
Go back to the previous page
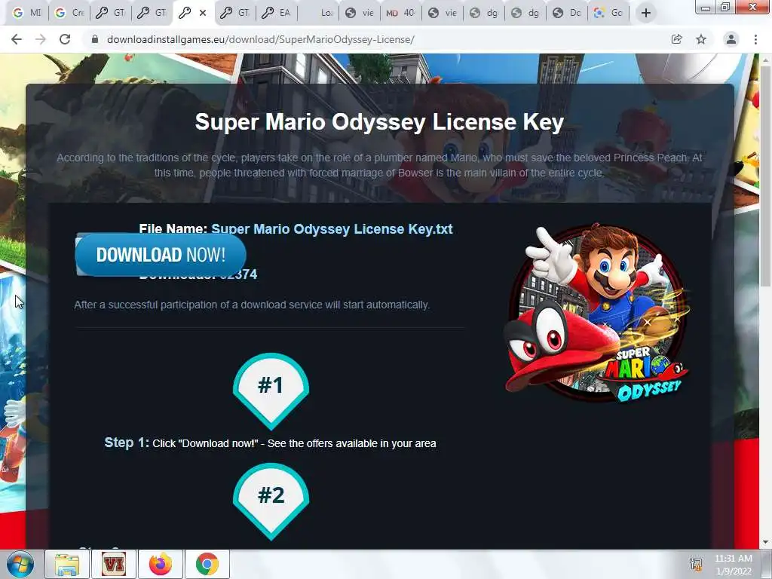coord(17,39)
